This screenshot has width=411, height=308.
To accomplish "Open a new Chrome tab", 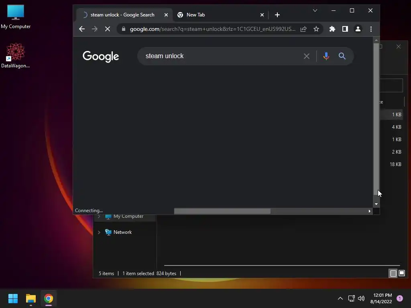I will pyautogui.click(x=277, y=15).
